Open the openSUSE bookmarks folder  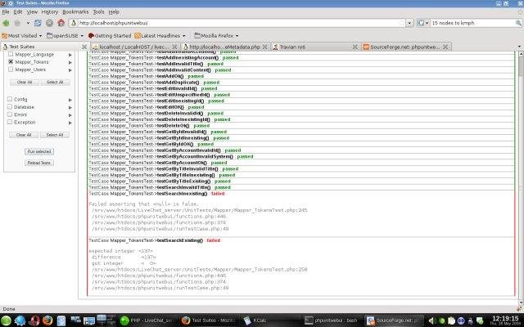(65, 36)
